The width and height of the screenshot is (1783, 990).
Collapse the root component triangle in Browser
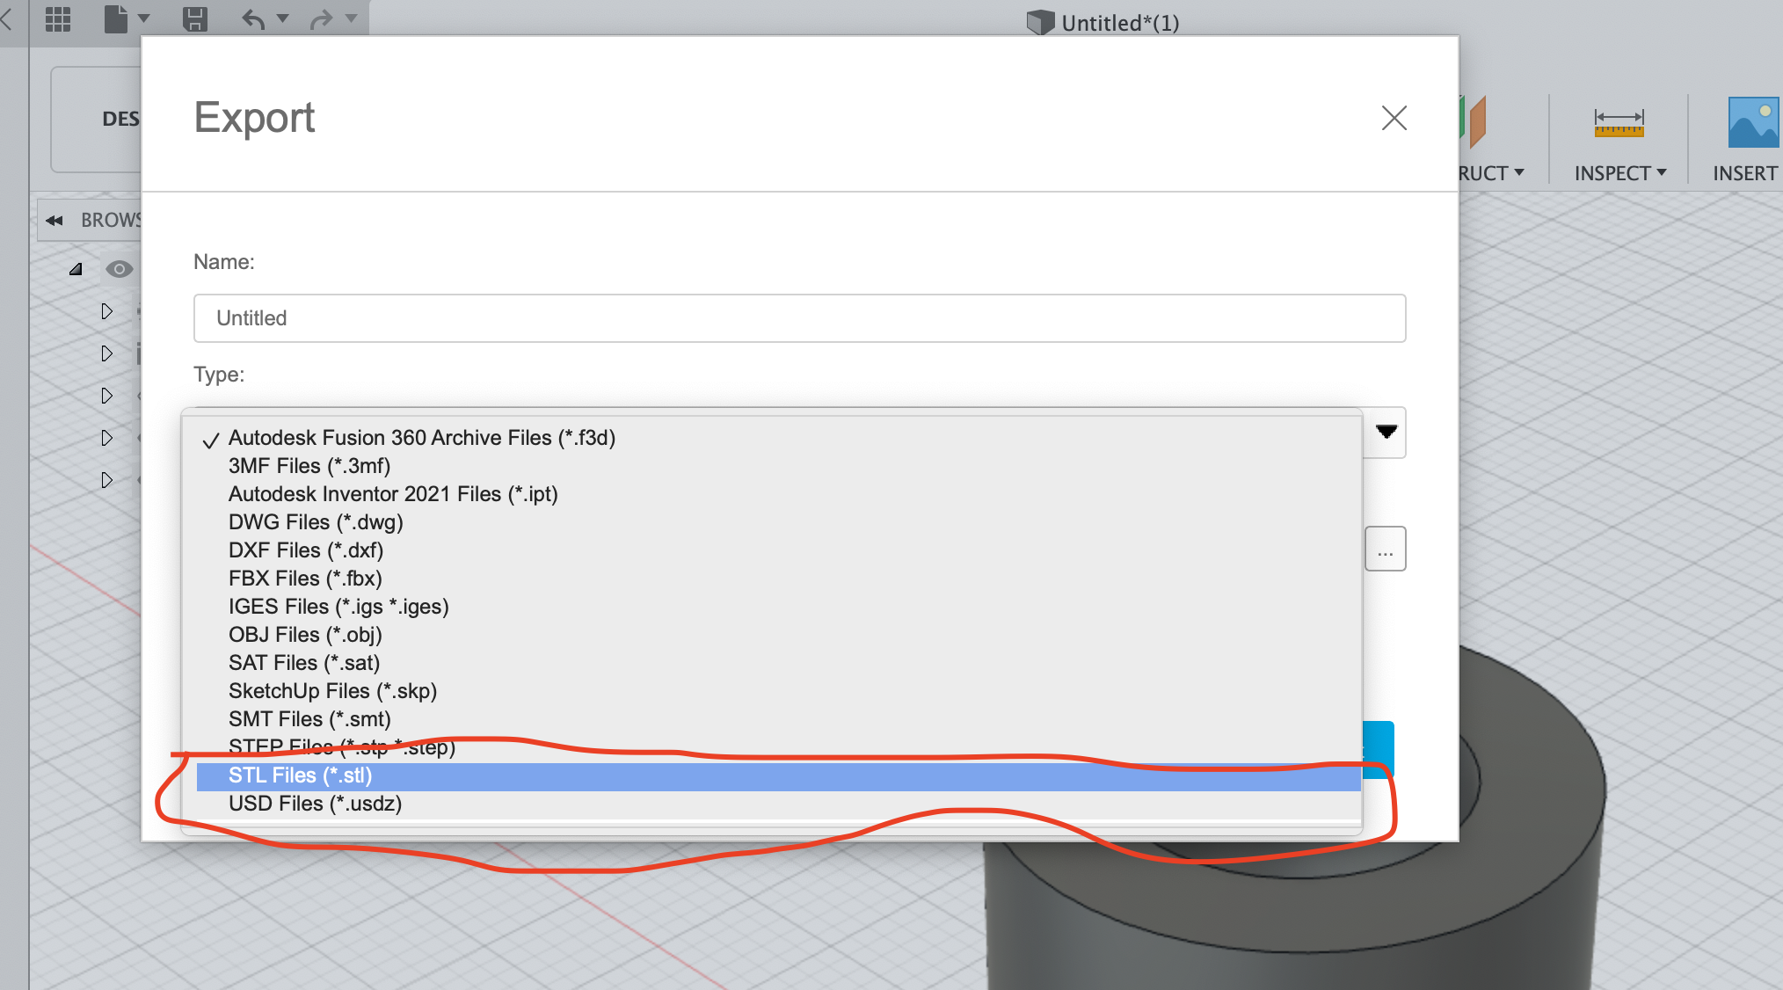click(x=76, y=269)
